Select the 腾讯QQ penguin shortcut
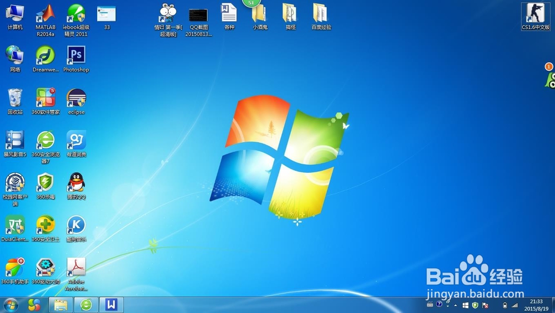This screenshot has width=555, height=313. (x=76, y=187)
